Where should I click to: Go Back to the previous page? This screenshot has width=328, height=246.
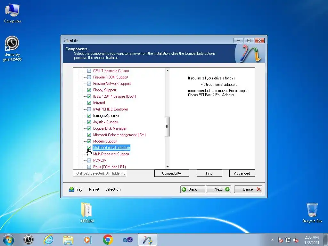(x=193, y=189)
